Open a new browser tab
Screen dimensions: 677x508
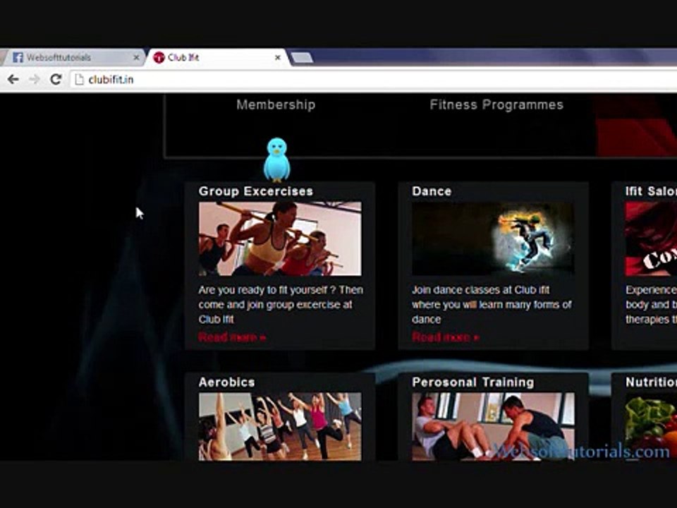pos(301,58)
